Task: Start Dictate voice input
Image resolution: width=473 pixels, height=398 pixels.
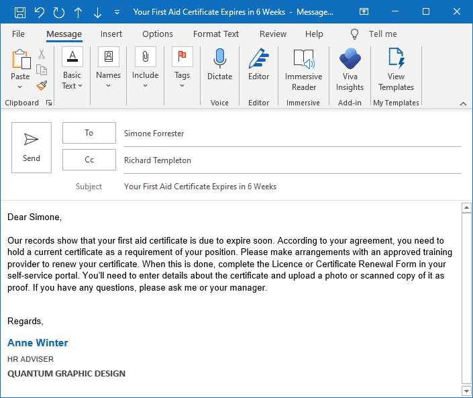Action: [219, 66]
